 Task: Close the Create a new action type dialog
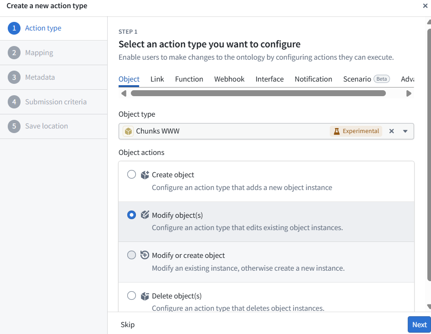(425, 6)
